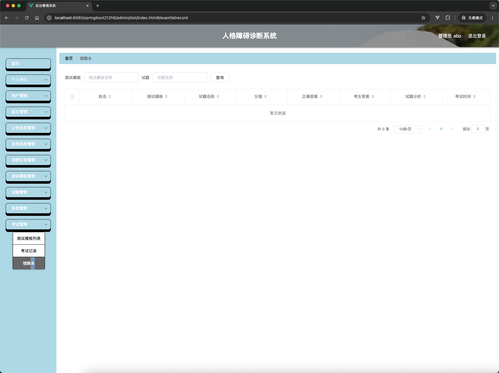
Task: Close the 后台管理系统 browser tab
Action: tap(87, 6)
